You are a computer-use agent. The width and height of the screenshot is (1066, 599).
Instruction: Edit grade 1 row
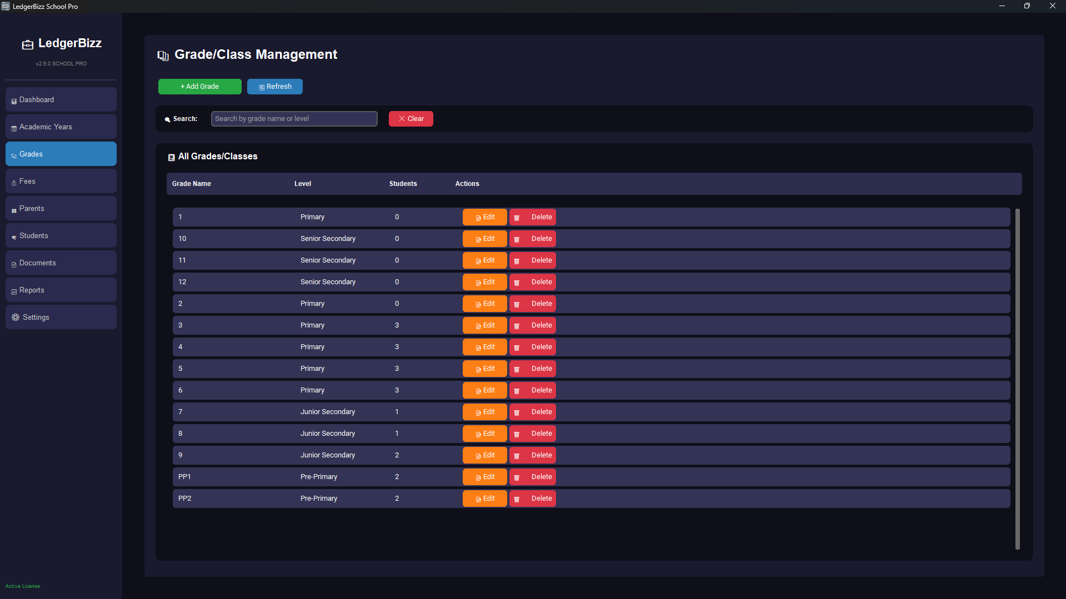485,217
